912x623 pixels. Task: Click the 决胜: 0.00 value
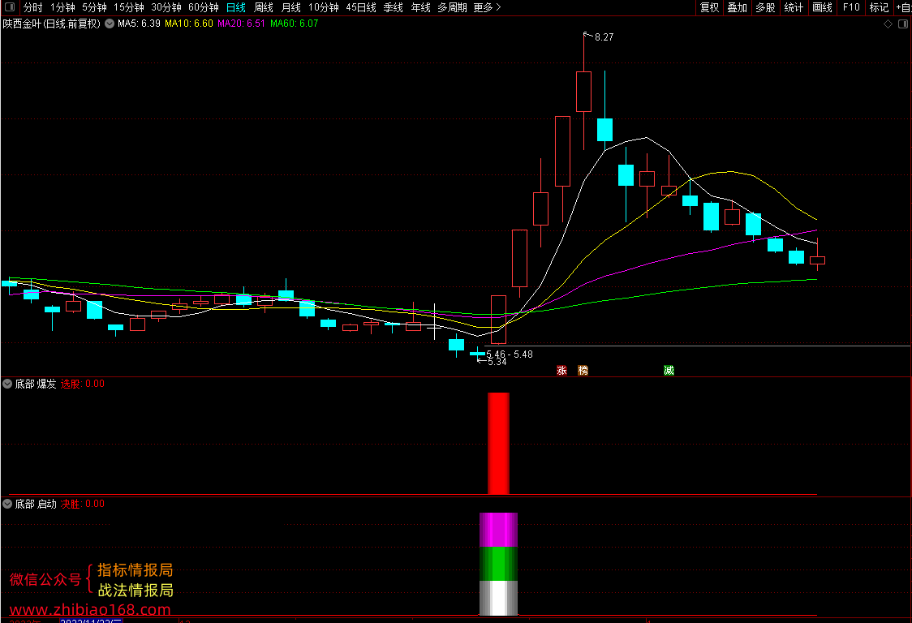coord(83,504)
